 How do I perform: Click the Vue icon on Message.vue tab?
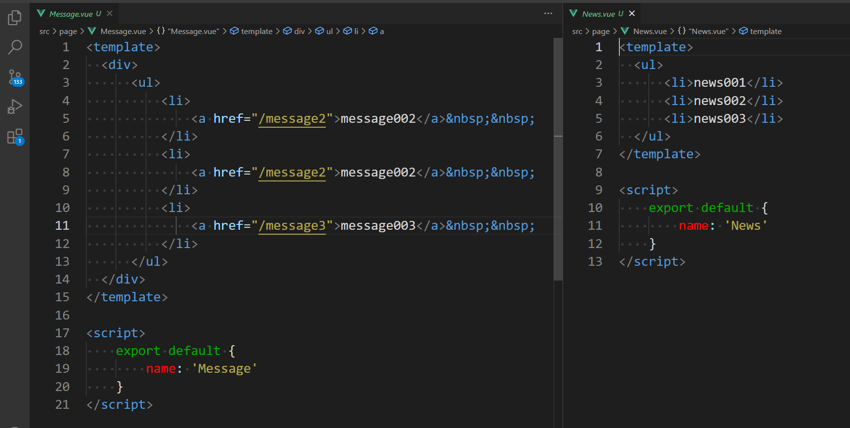41,13
